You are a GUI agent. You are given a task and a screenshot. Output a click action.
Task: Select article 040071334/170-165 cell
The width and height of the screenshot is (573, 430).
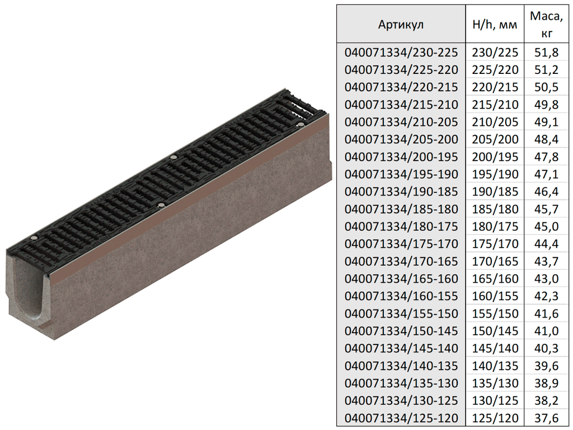point(401,261)
